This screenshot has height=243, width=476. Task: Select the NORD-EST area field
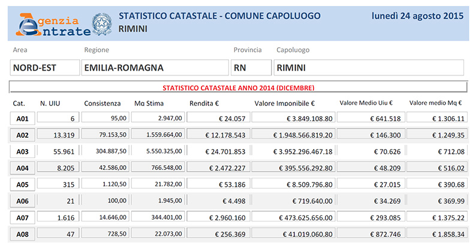coord(44,68)
